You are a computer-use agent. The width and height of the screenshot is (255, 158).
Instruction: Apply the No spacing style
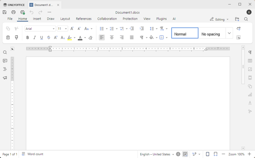pos(211,34)
